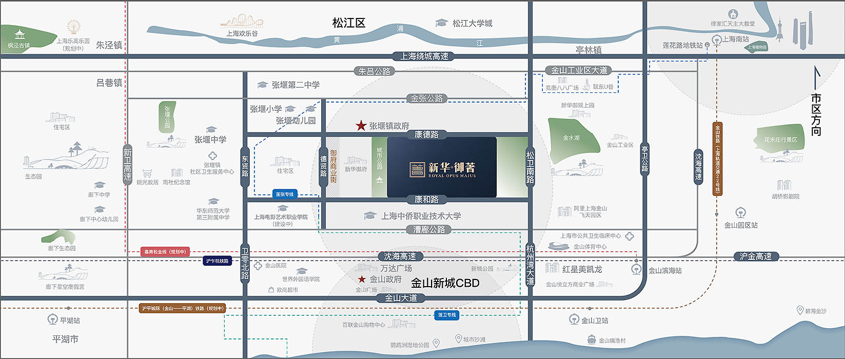
Task: Click the Oriental Pearl Tower icon
Action: click(779, 30)
